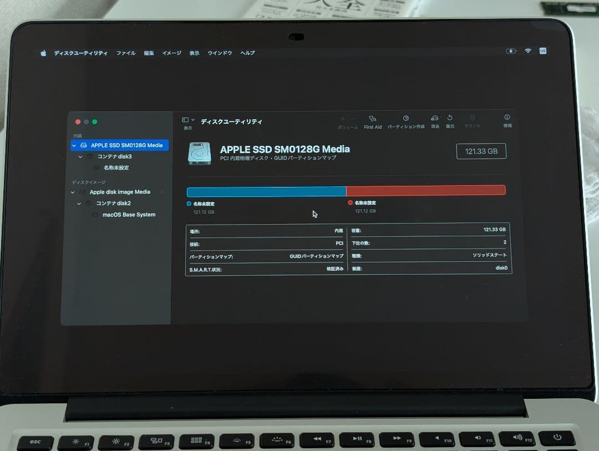The image size is (599, 451).
Task: Click the Wi-Fi icon in menu bar
Action: 527,50
